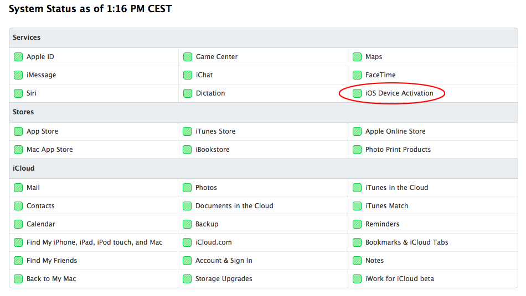Click the App Store label

click(x=42, y=131)
